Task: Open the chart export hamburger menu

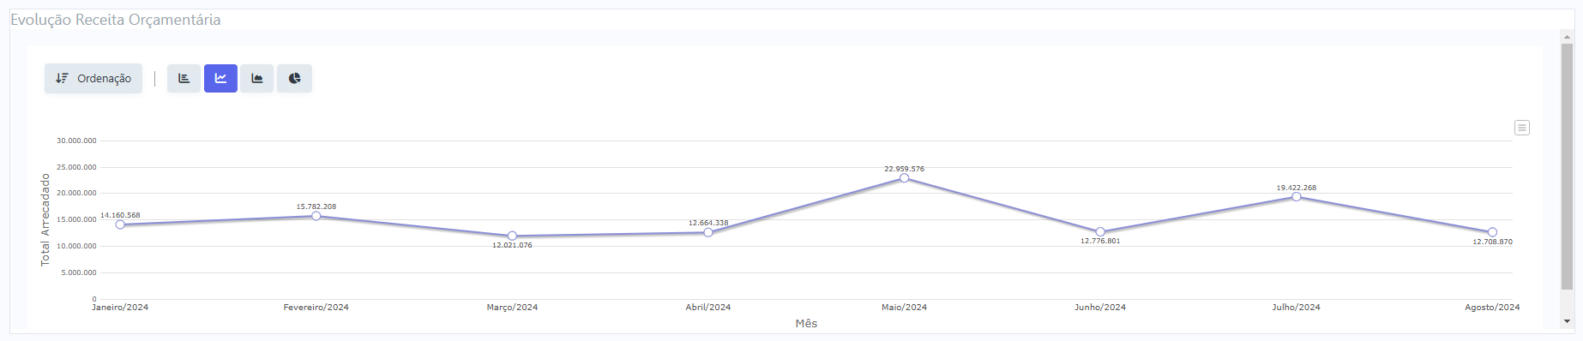Action: coord(1522,128)
